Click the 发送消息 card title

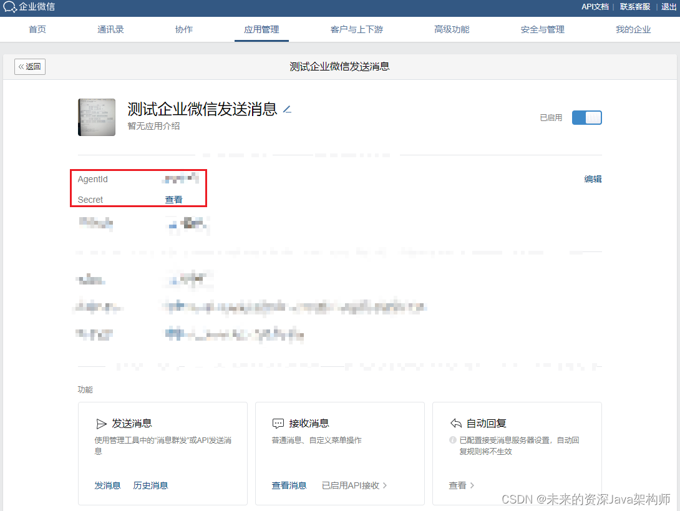(132, 424)
